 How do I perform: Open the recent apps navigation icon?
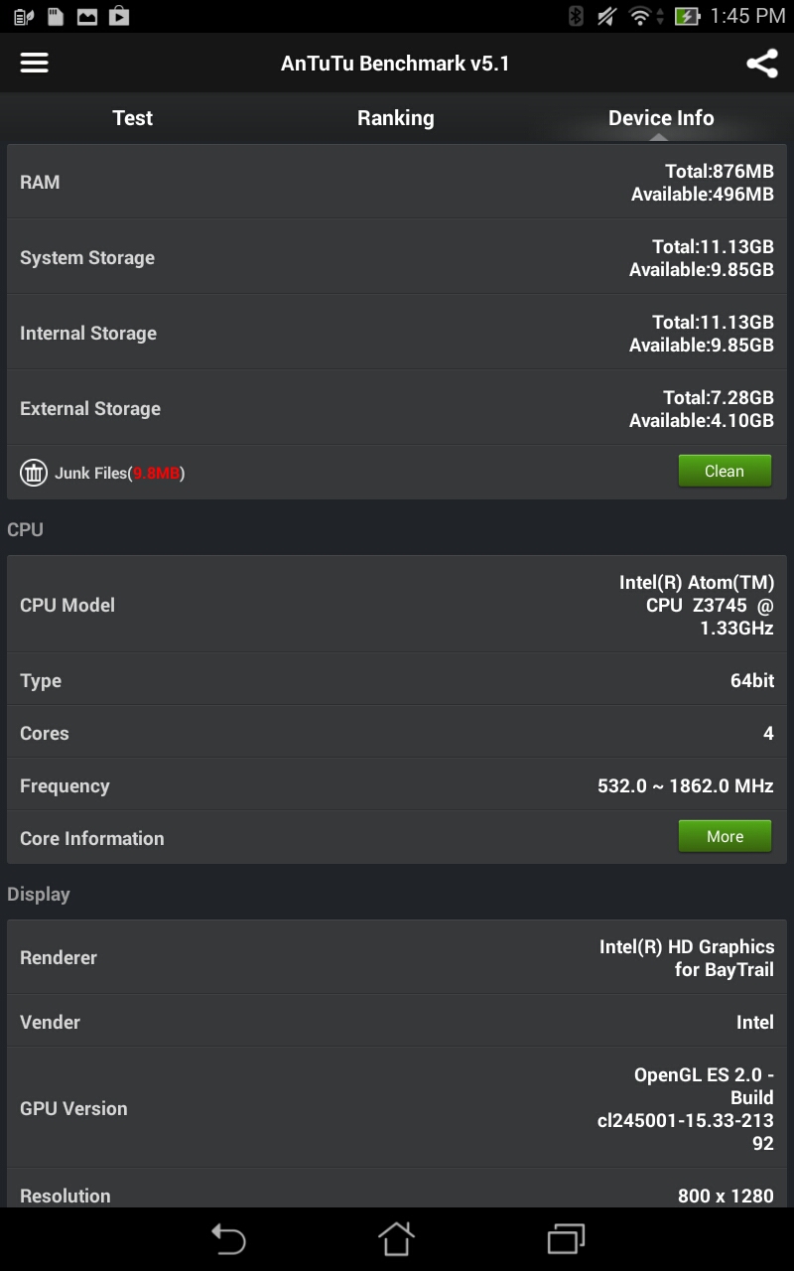click(x=566, y=1238)
